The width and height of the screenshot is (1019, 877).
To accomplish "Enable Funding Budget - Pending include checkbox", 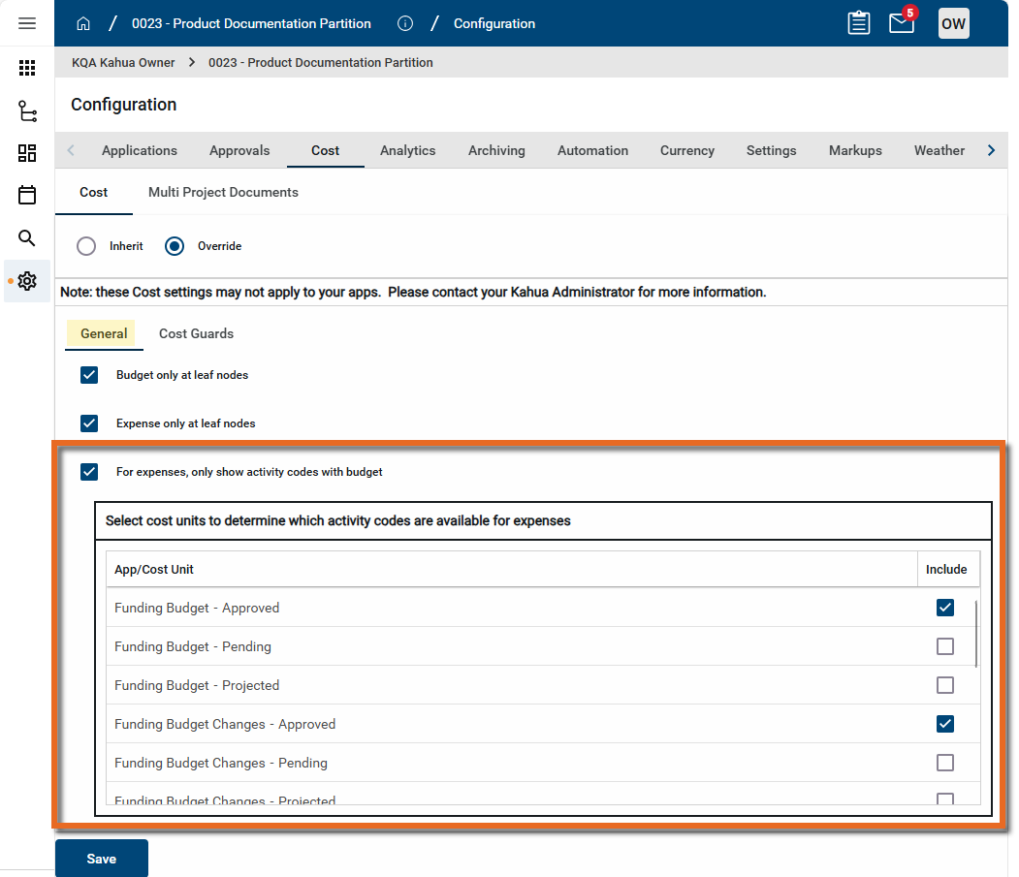I will coord(945,646).
